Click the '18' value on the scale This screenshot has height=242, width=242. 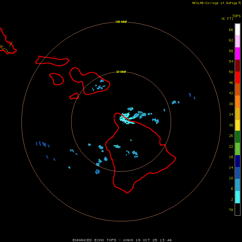(231, 157)
